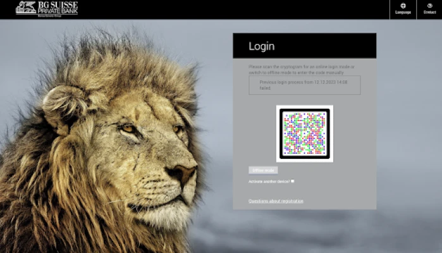The image size is (442, 253).
Task: Open the Language menu label
Action: pos(403,13)
